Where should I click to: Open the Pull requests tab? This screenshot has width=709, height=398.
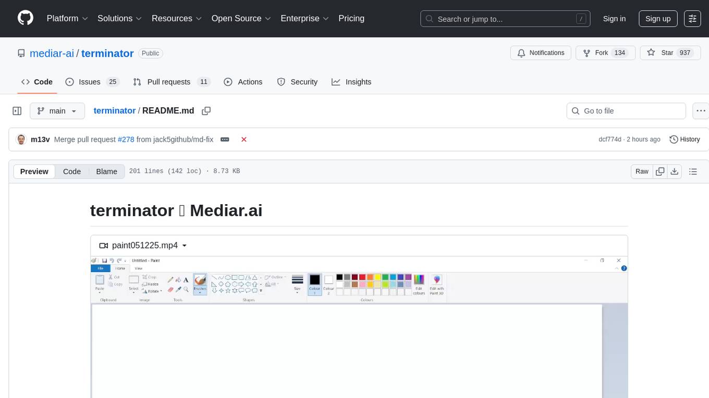tap(172, 82)
